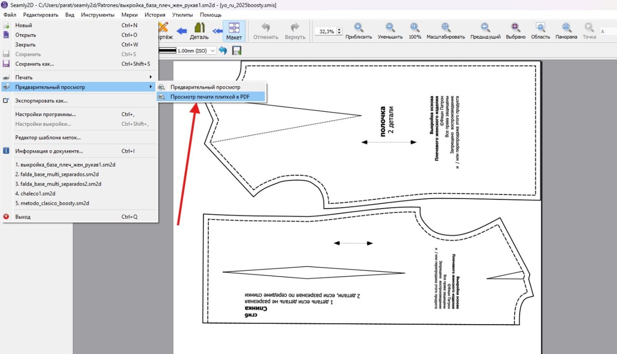
Task: Choose Сохранить как... menu entry
Action: pyautogui.click(x=79, y=64)
